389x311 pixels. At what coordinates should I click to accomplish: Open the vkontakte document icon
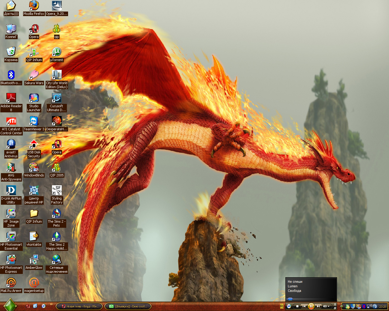pos(34,239)
